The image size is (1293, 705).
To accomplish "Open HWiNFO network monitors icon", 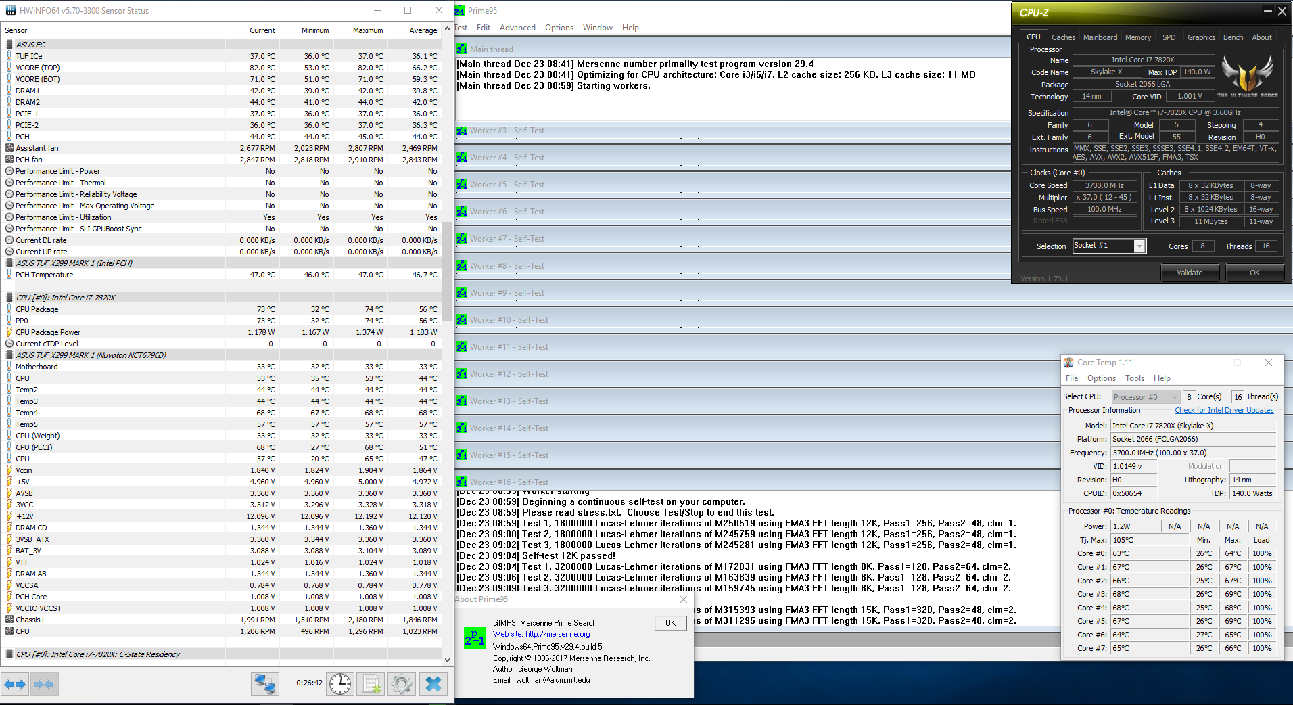I will (264, 684).
